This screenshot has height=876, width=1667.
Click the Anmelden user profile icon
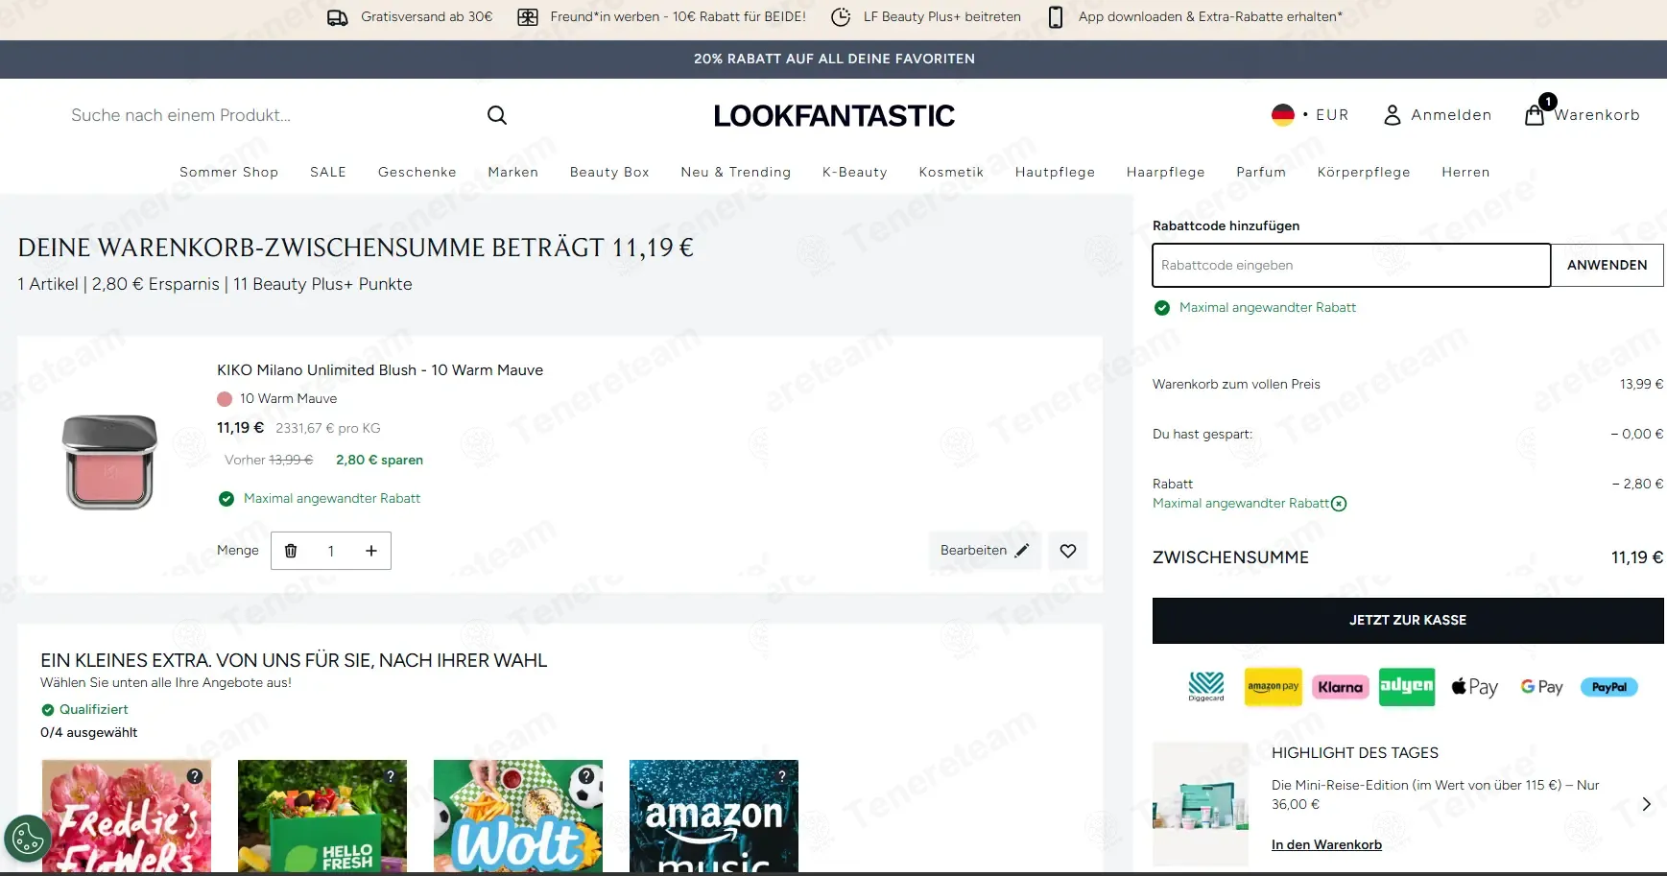(x=1392, y=115)
